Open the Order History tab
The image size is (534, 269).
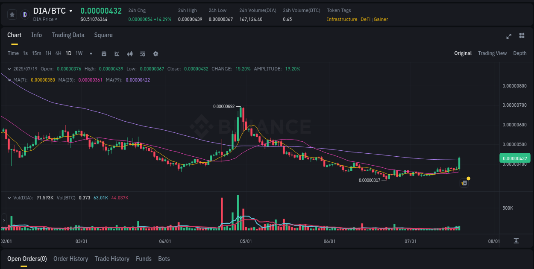click(70, 259)
